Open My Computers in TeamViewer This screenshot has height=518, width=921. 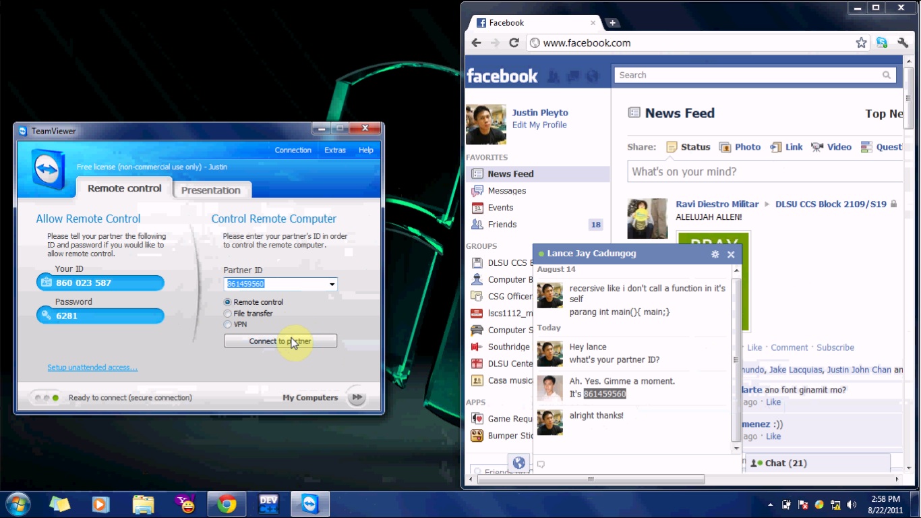(x=309, y=397)
